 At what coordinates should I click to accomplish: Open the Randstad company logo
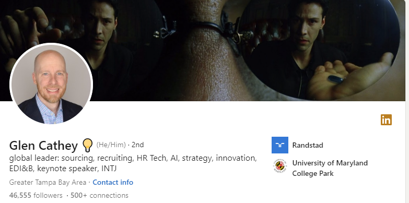pyautogui.click(x=280, y=145)
